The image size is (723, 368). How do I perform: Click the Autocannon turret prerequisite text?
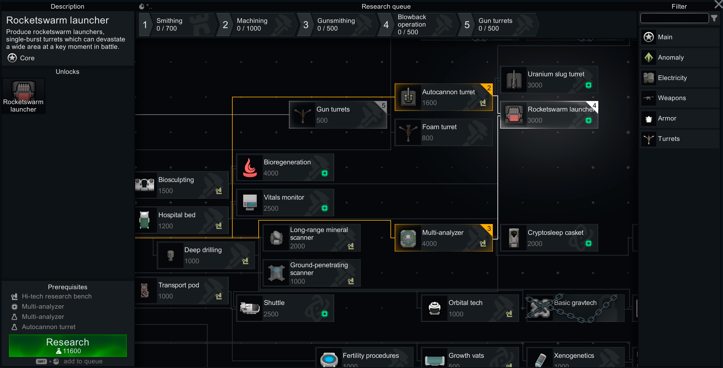click(49, 327)
